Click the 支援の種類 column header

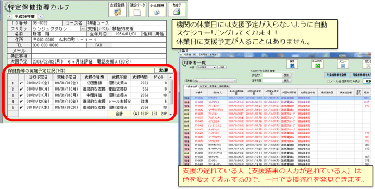[94, 77]
